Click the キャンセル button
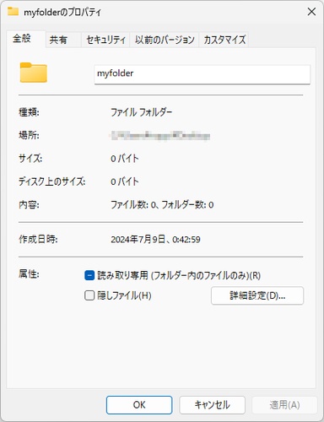 tap(213, 405)
